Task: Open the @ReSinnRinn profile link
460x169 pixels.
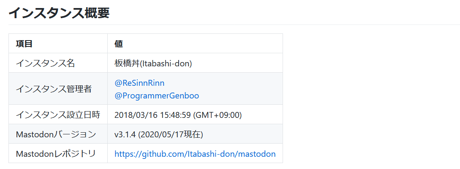Action: [139, 83]
